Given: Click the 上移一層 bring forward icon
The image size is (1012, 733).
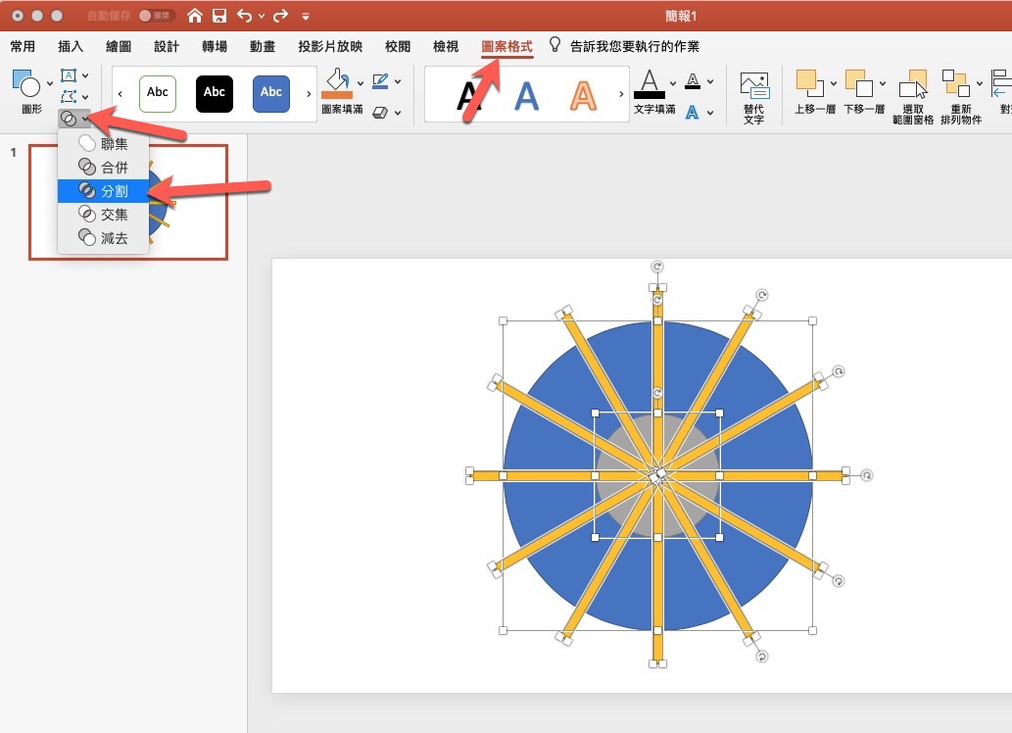Looking at the screenshot, I should coord(808,84).
